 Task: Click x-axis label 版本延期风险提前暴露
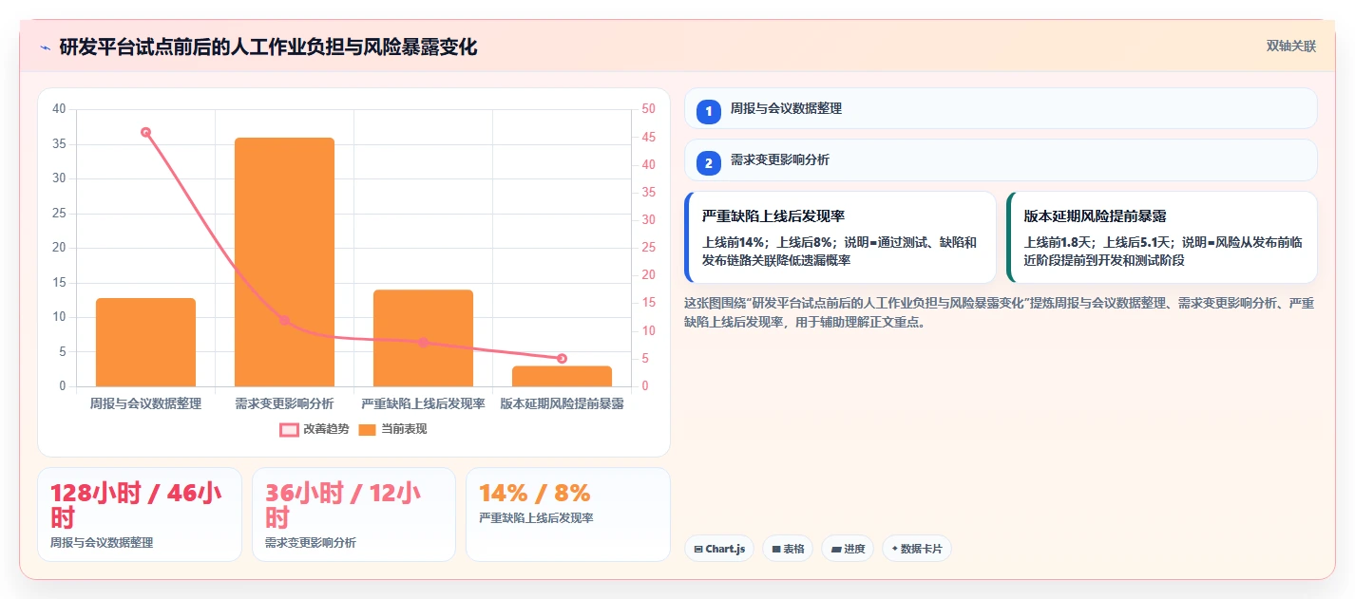(x=562, y=403)
